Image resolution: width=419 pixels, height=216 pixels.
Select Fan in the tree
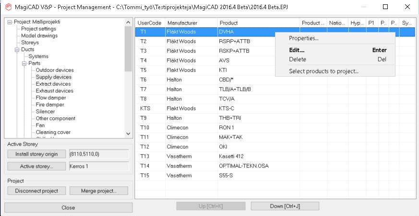40,125
